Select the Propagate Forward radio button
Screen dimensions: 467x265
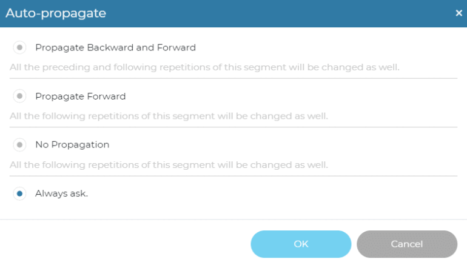pyautogui.click(x=20, y=96)
